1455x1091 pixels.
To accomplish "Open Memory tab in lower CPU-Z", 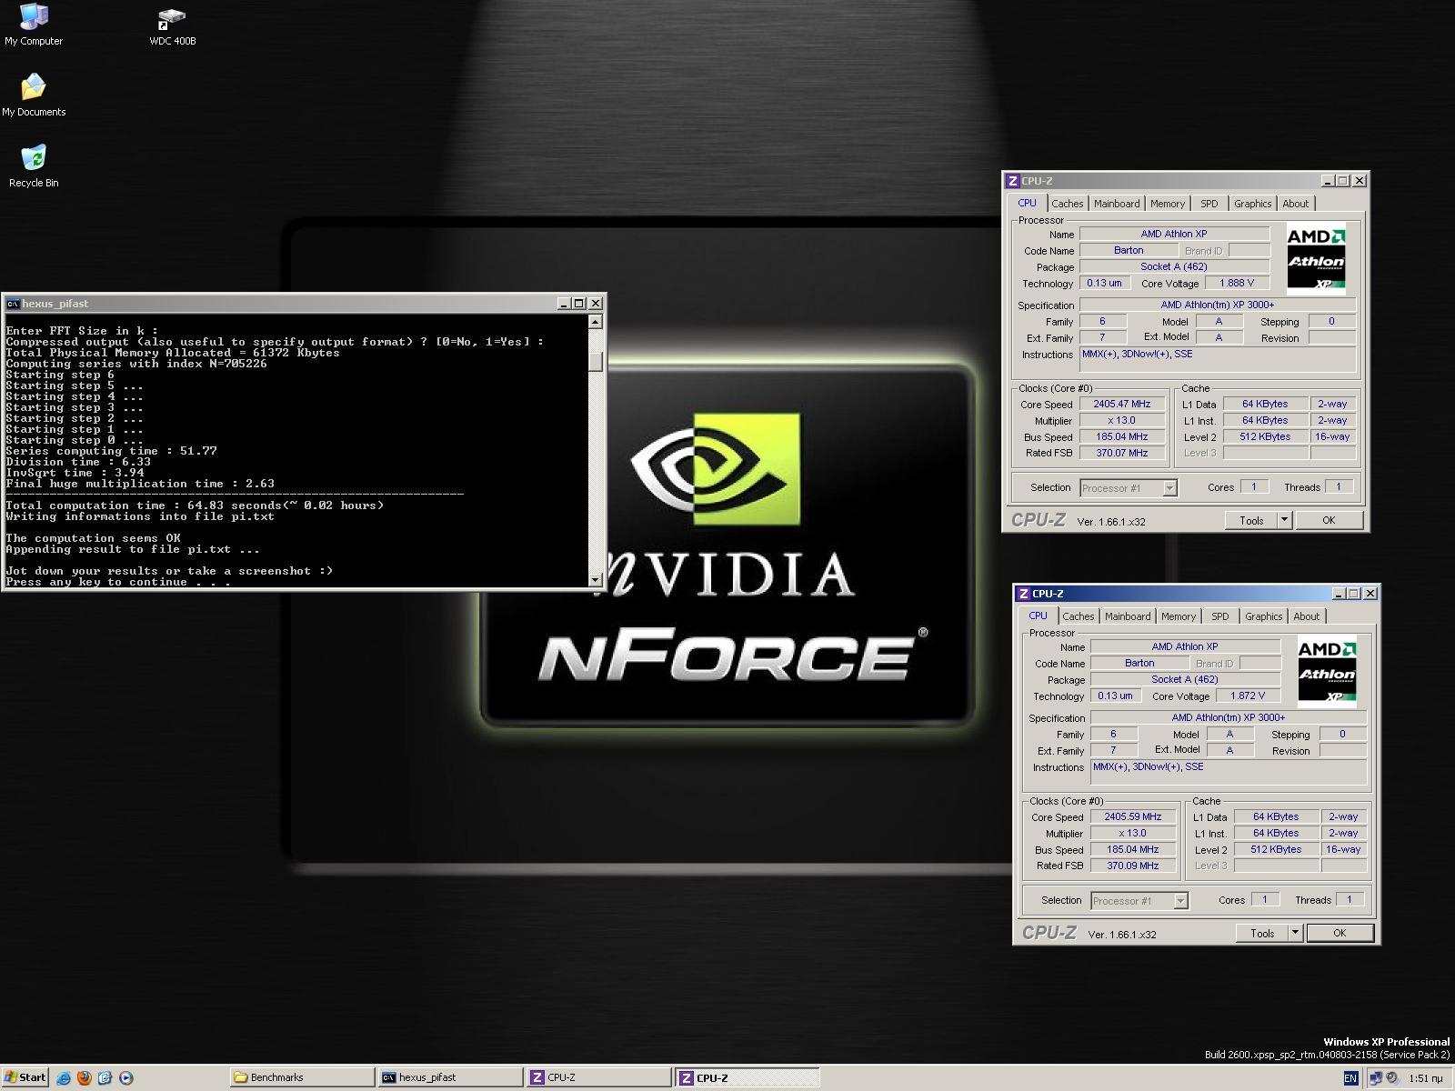I will point(1179,616).
